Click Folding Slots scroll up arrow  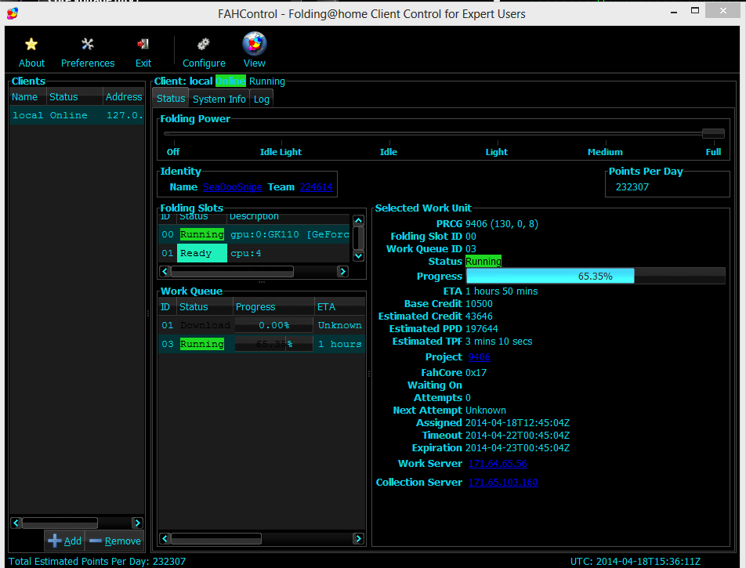pos(359,220)
